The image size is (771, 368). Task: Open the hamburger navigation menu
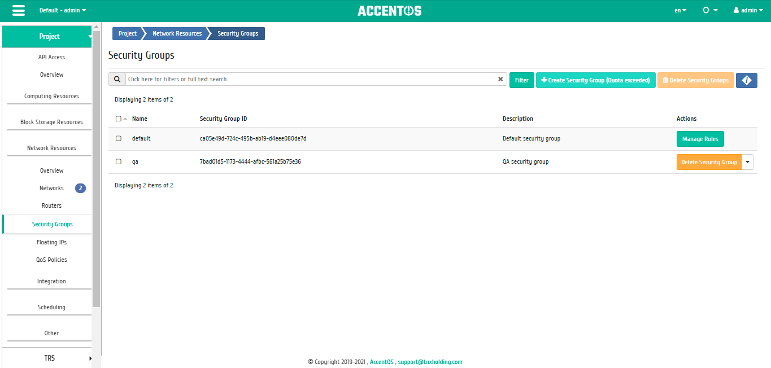(x=18, y=10)
